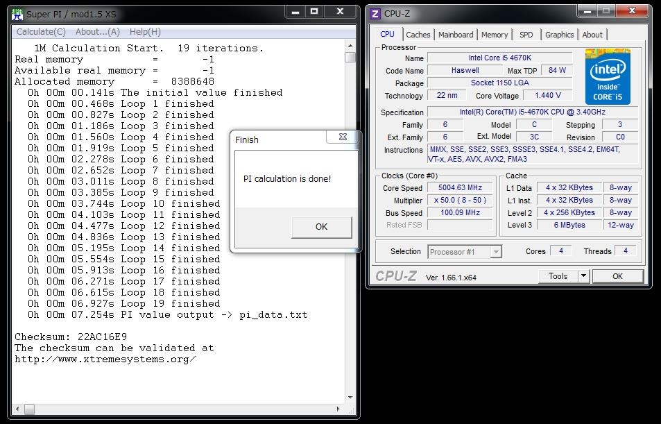This screenshot has height=424, width=661.
Task: Click the OK button in CPU-Z
Action: click(x=617, y=276)
